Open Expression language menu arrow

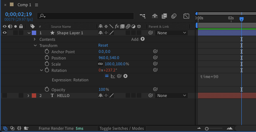click(125, 76)
